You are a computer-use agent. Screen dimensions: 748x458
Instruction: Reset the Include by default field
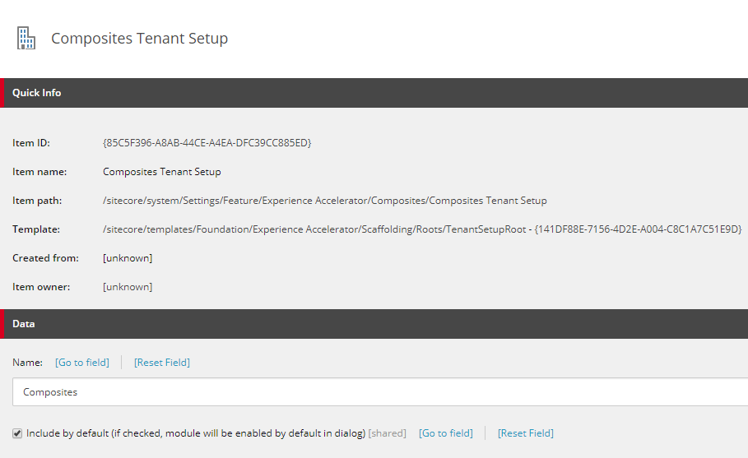point(526,433)
